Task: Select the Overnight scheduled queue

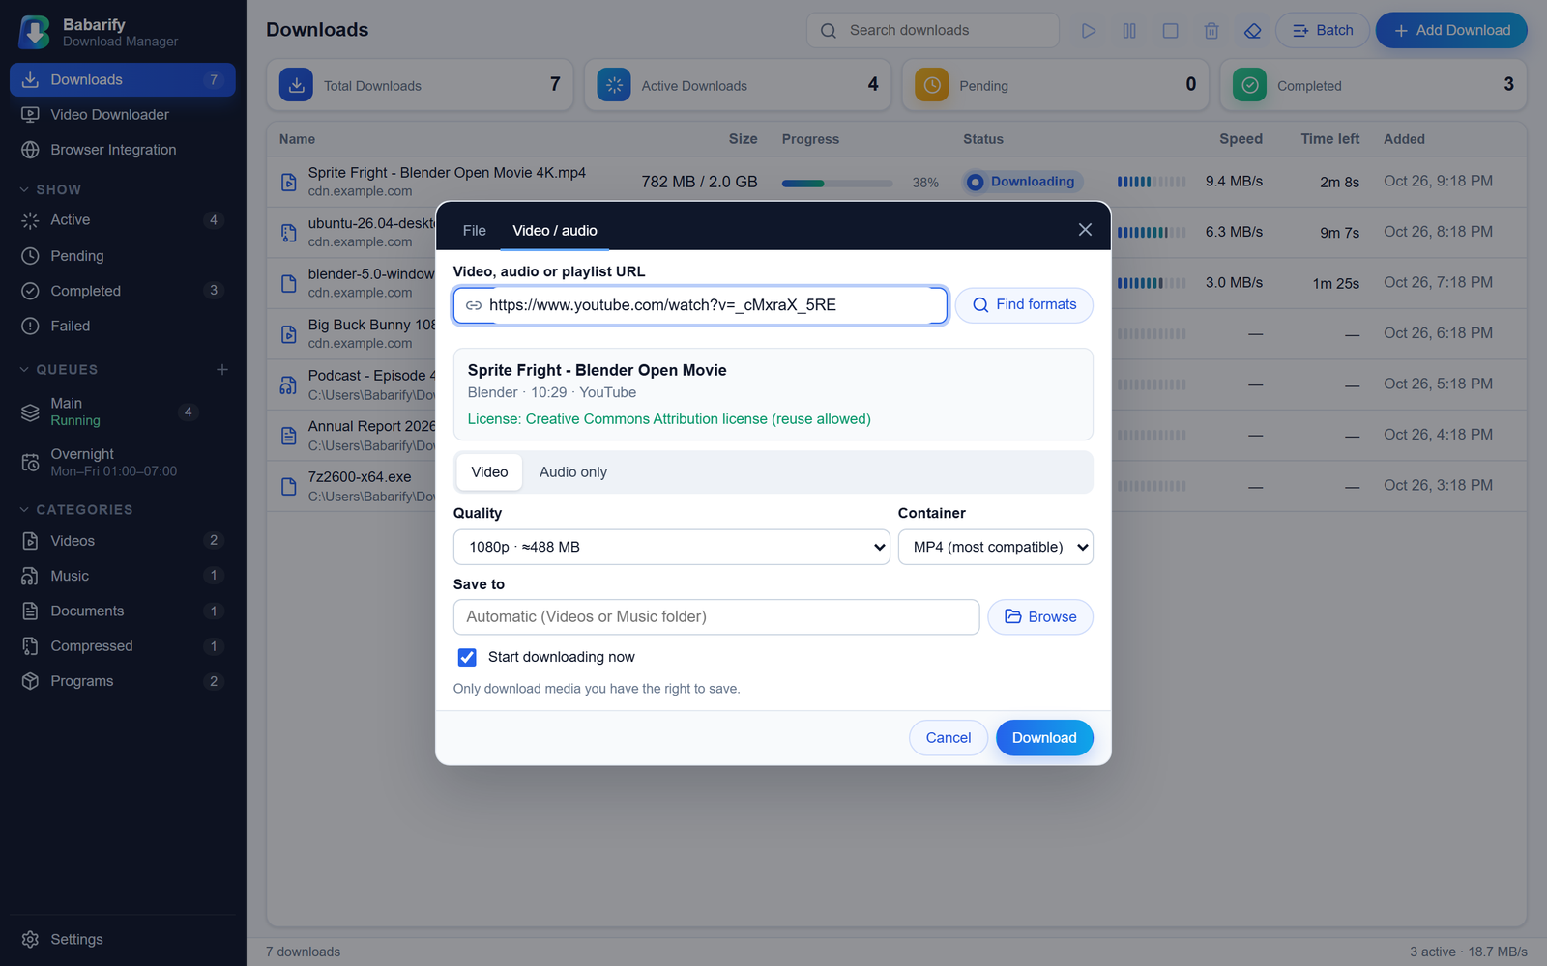Action: click(123, 462)
